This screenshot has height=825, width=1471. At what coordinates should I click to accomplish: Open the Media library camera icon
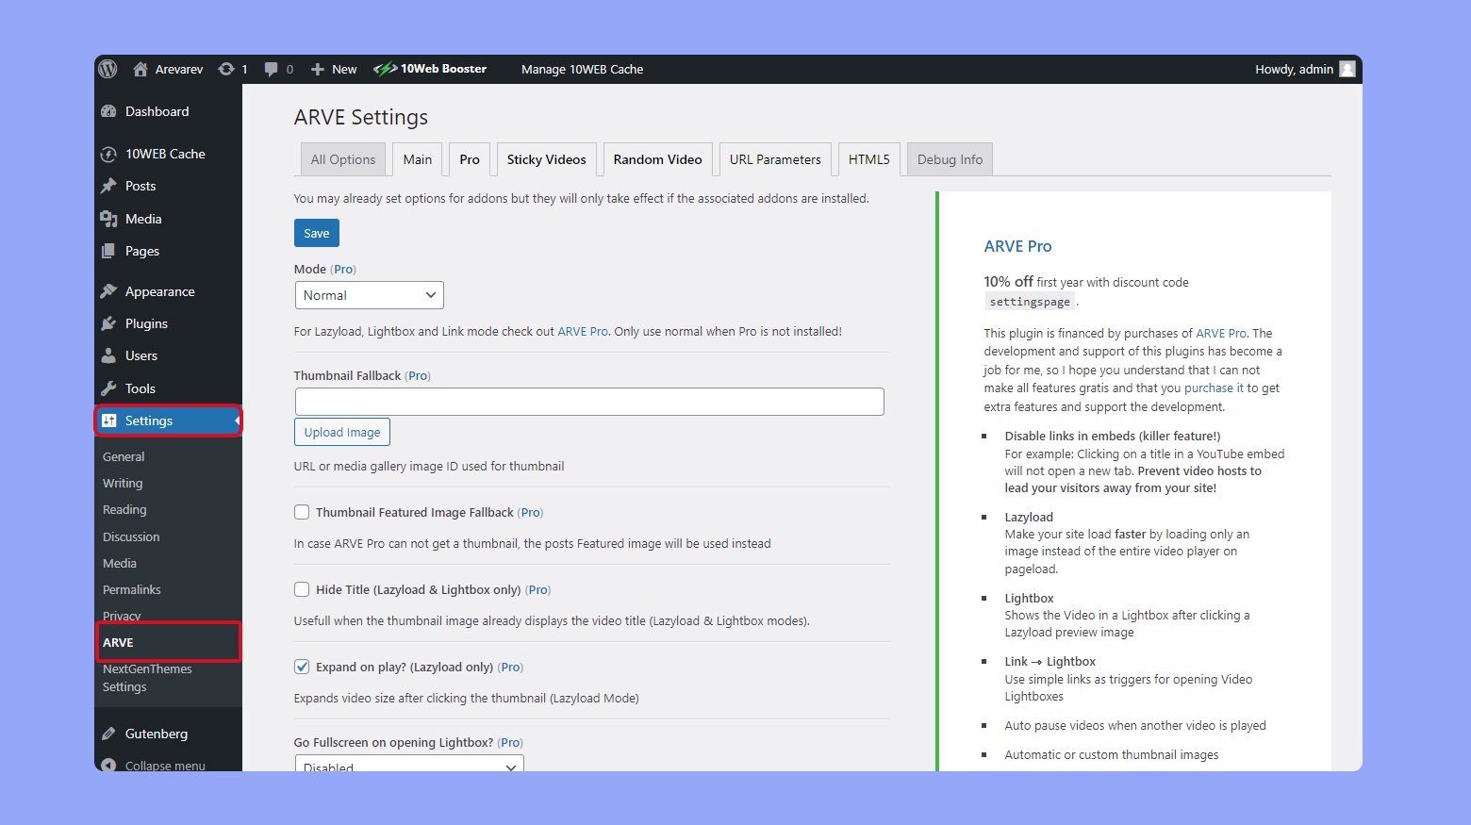click(x=110, y=218)
